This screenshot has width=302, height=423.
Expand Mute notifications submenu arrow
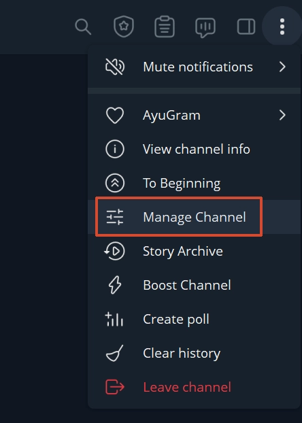tap(282, 67)
